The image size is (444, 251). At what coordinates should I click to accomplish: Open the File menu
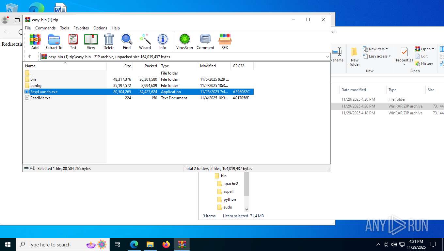pyautogui.click(x=28, y=28)
